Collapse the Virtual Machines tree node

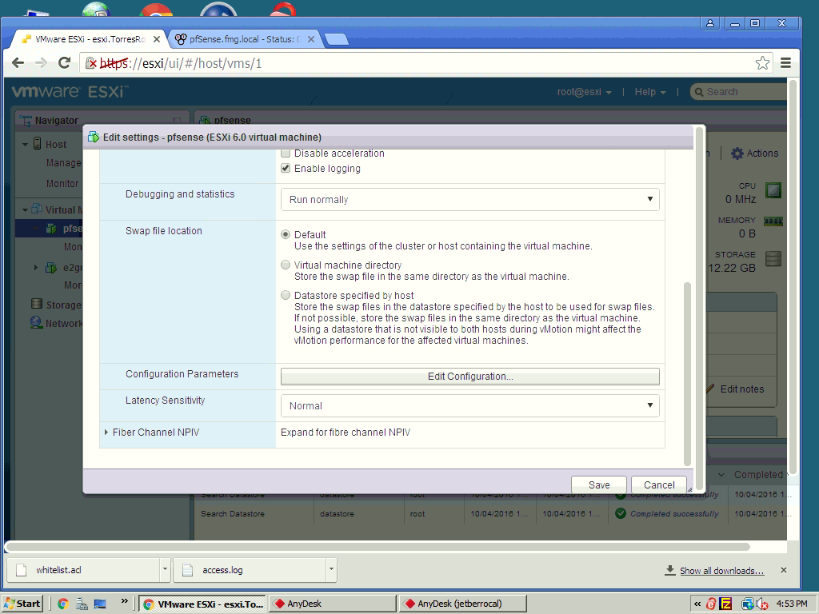(25, 210)
